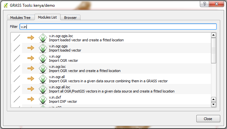
Task: Click the GRASS icon beside v.in.ogr.qgis
Action: [43, 48]
